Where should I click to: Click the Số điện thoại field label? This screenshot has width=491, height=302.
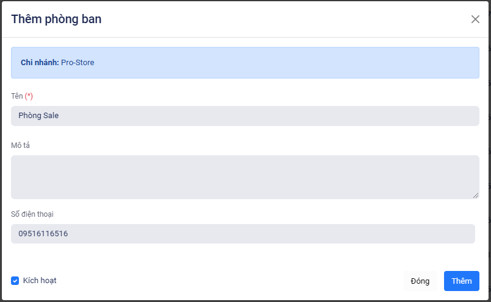[x=36, y=214]
